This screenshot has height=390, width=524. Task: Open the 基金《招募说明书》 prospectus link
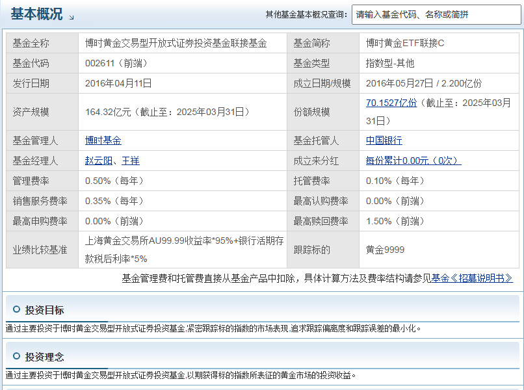pos(472,278)
